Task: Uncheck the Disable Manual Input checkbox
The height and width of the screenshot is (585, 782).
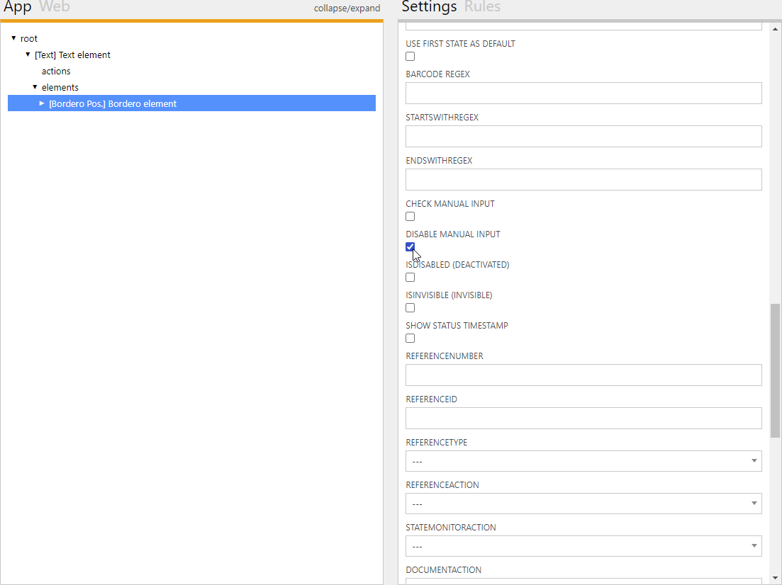Action: (x=410, y=247)
